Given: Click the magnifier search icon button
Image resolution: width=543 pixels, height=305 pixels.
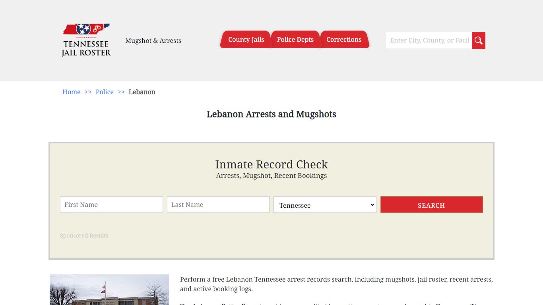Looking at the screenshot, I should point(479,41).
